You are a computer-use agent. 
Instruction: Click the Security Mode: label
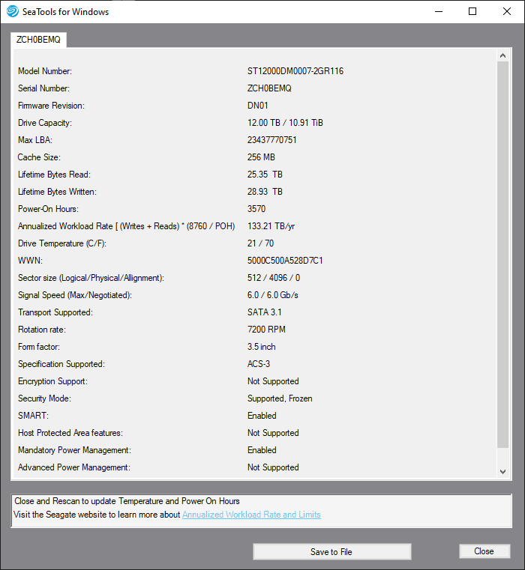click(x=44, y=398)
